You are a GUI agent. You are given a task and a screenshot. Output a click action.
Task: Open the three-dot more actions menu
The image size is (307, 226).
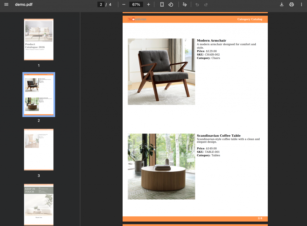pos(301,5)
